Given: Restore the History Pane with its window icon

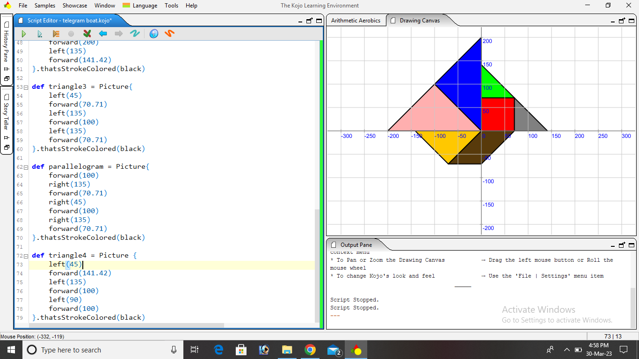Looking at the screenshot, I should click(x=7, y=79).
